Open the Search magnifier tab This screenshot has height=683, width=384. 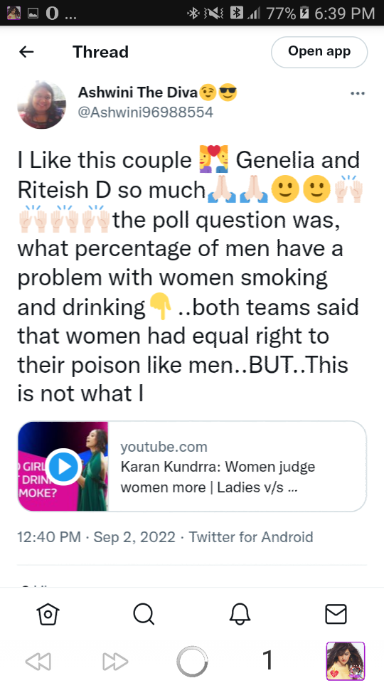144,614
